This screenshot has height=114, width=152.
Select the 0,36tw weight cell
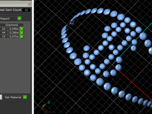pos(14,33)
